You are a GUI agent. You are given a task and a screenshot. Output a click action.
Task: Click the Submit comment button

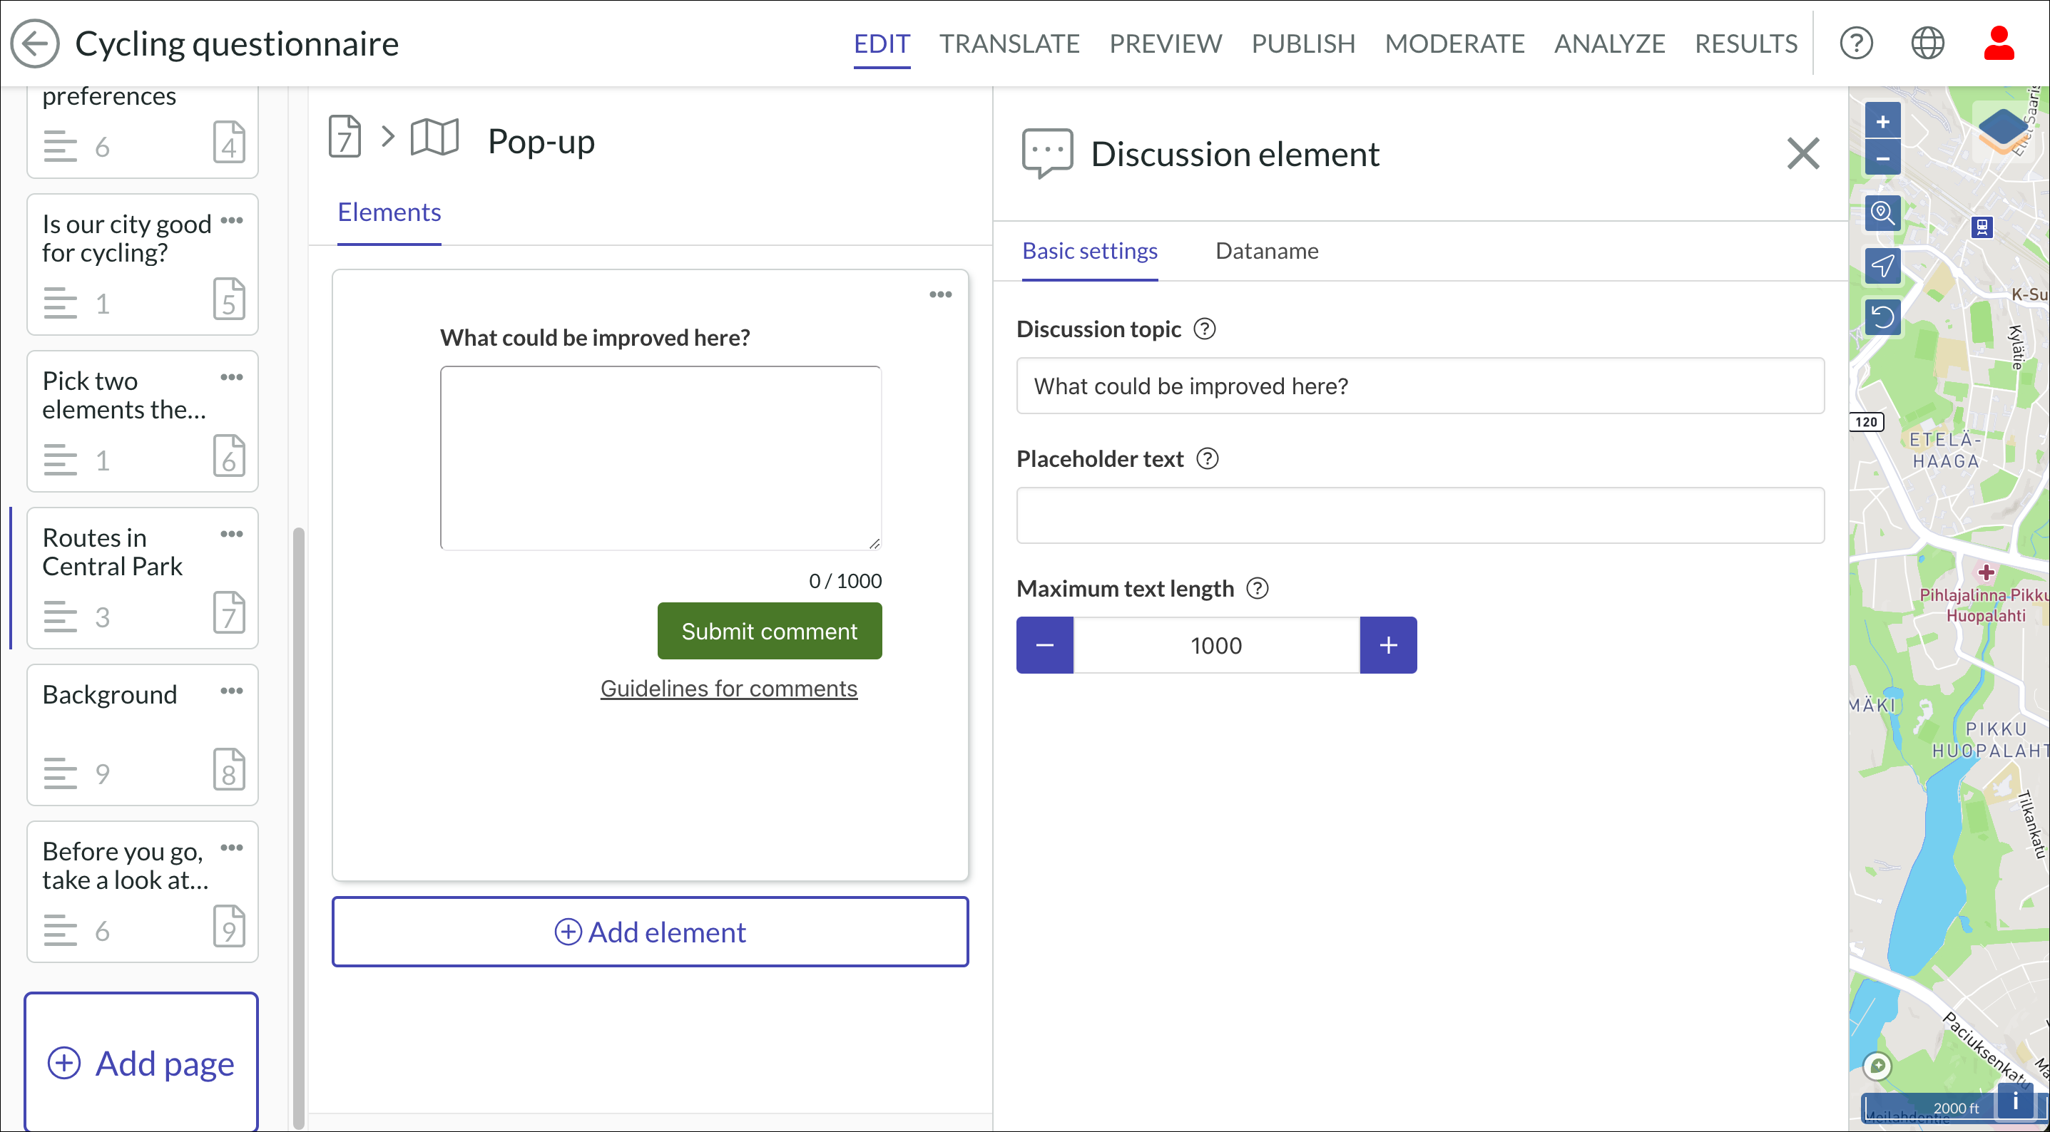[x=770, y=631]
